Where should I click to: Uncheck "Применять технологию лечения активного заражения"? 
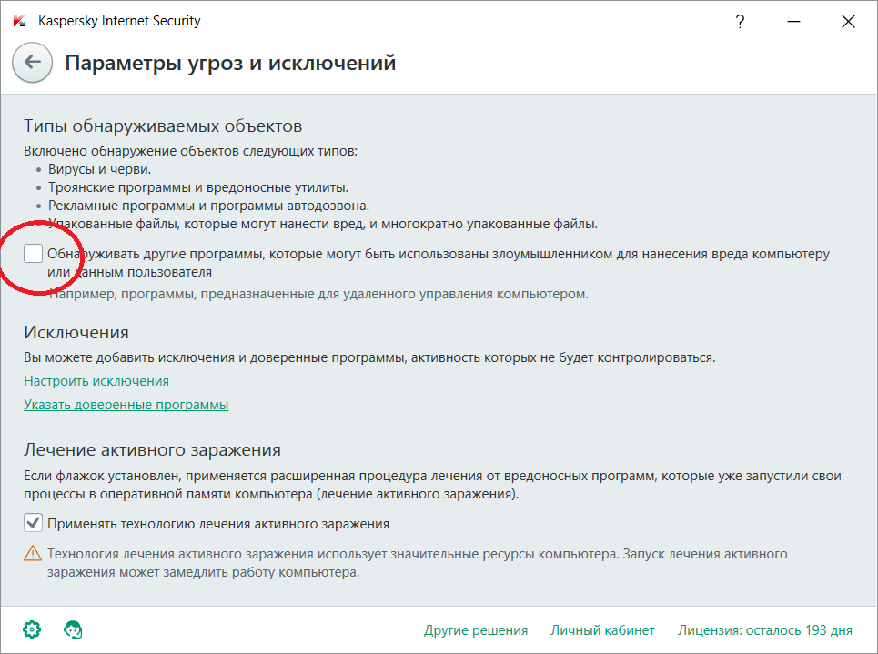33,523
